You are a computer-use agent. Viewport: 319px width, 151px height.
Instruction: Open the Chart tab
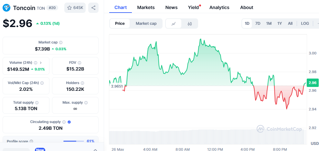[x=121, y=7]
